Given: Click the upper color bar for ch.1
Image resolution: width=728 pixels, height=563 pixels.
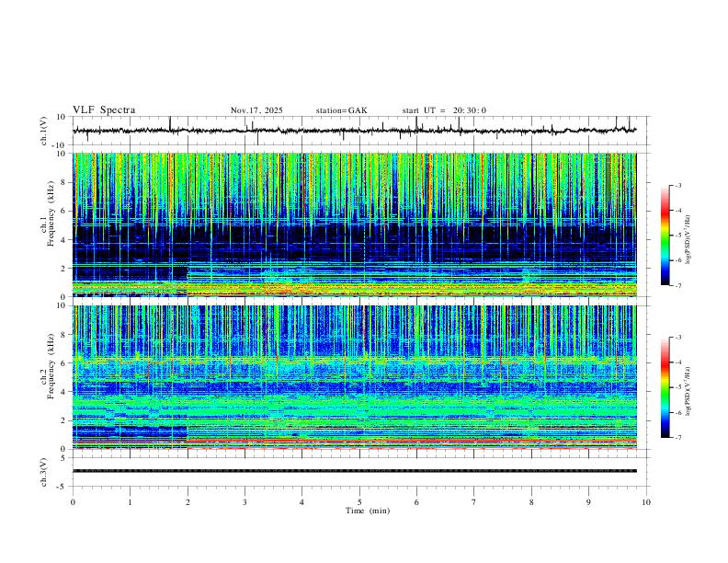Looking at the screenshot, I should (665, 236).
